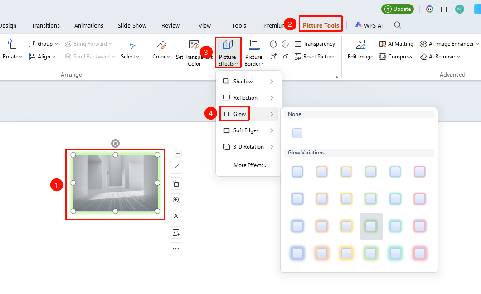Collapse the floating picture toolbar with the minus button

pos(178,154)
